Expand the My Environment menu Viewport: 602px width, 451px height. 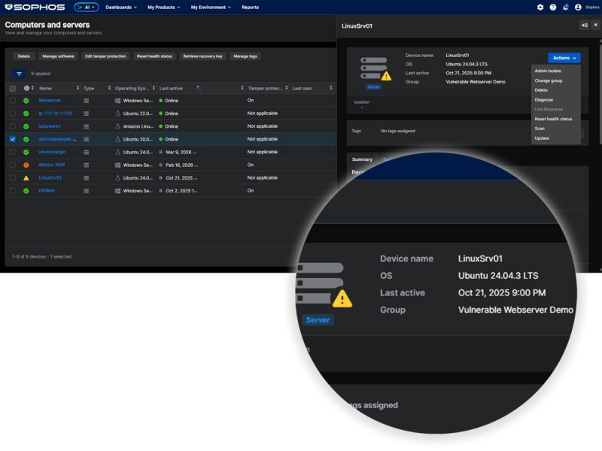coord(211,8)
